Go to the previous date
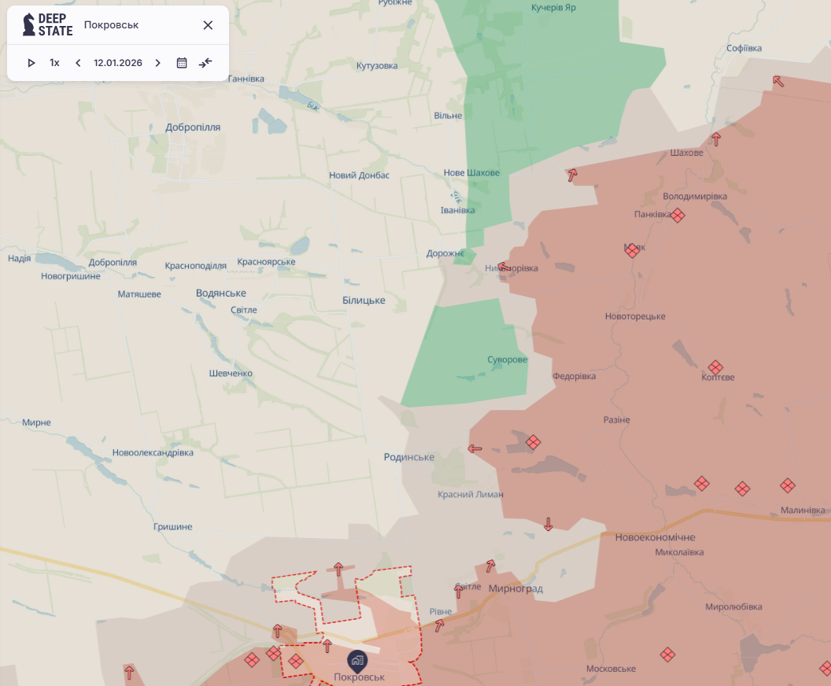831x686 pixels. coord(78,63)
